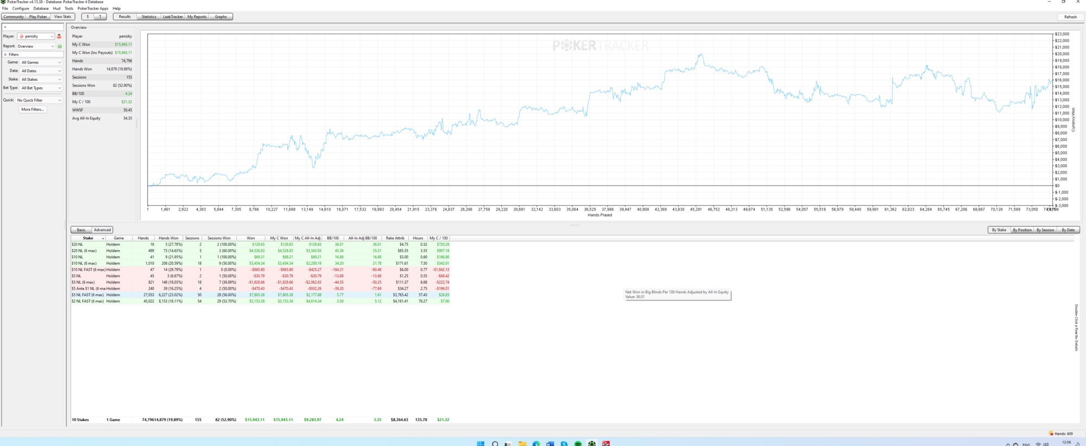Viewport: 1086px width, 446px height.
Task: Group results By Date
Action: 1068,230
